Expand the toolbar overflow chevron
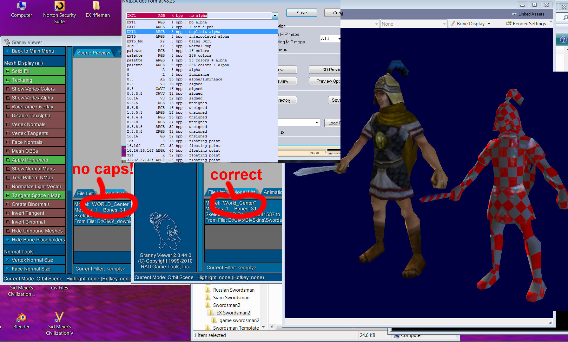The width and height of the screenshot is (568, 342). tap(551, 22)
